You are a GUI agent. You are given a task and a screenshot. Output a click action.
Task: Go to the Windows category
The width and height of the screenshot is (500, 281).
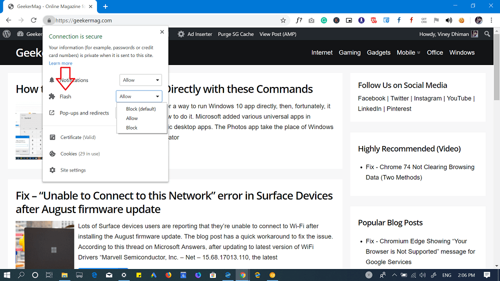tap(461, 52)
